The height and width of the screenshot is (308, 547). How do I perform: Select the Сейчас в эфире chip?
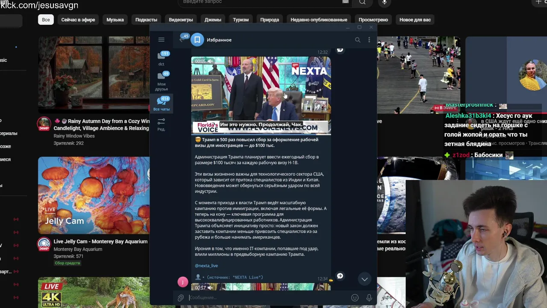pyautogui.click(x=78, y=20)
